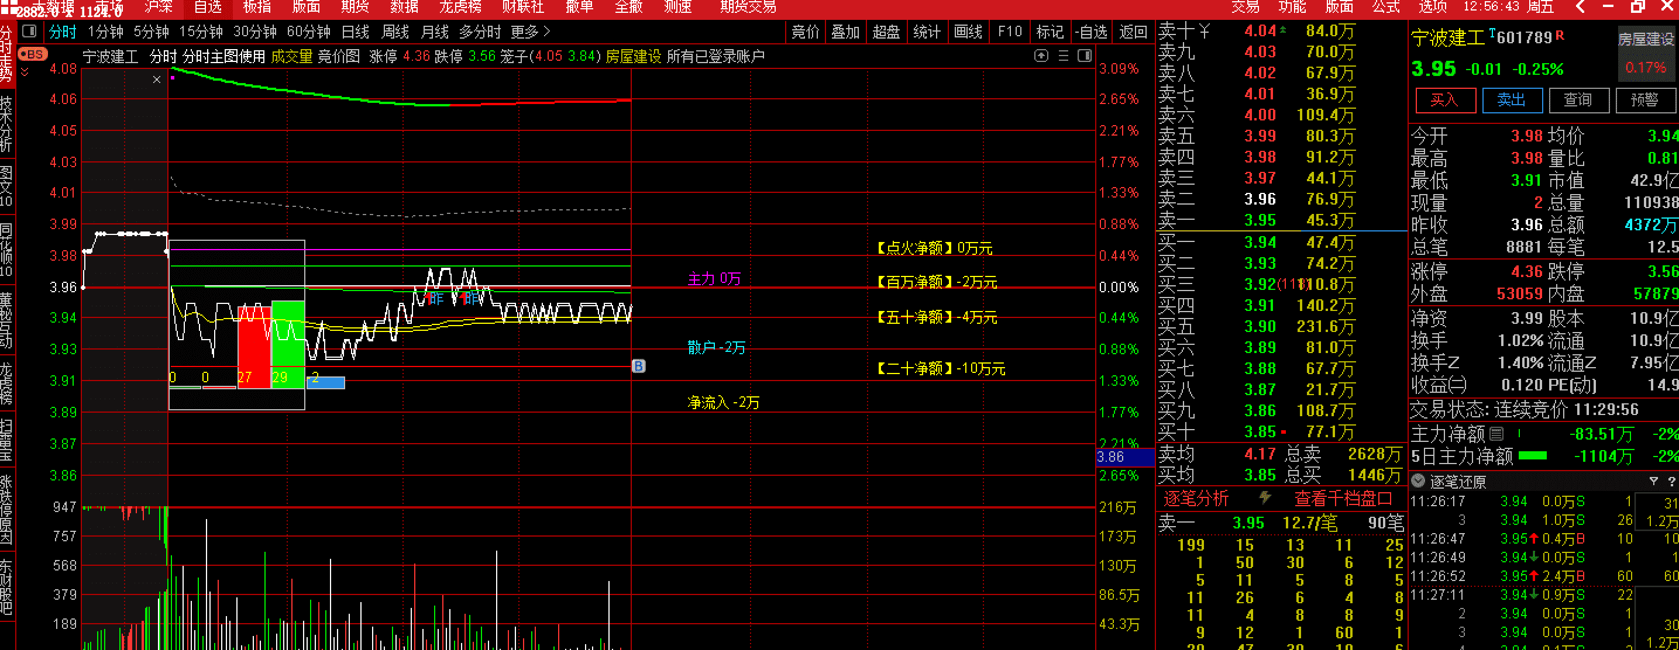Click the 超盘 toolbar button

click(886, 31)
